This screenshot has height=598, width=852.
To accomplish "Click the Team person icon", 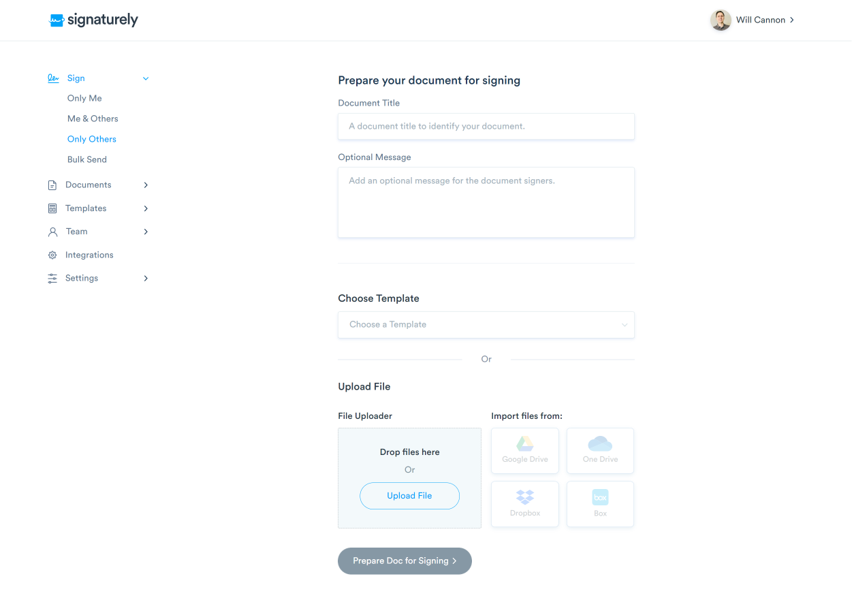I will pyautogui.click(x=52, y=232).
